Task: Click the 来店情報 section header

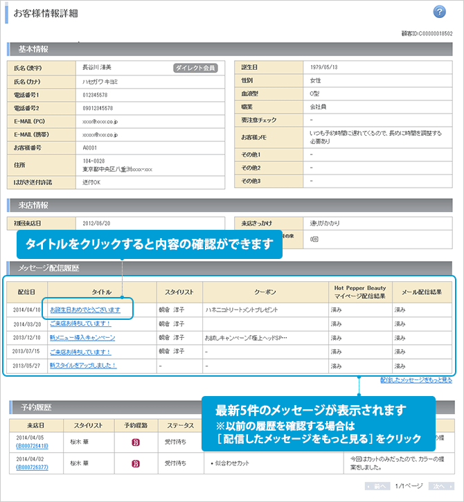Action: [x=33, y=205]
